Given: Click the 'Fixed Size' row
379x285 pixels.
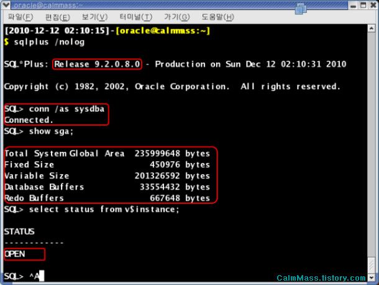Looking at the screenshot, I should (107, 165).
